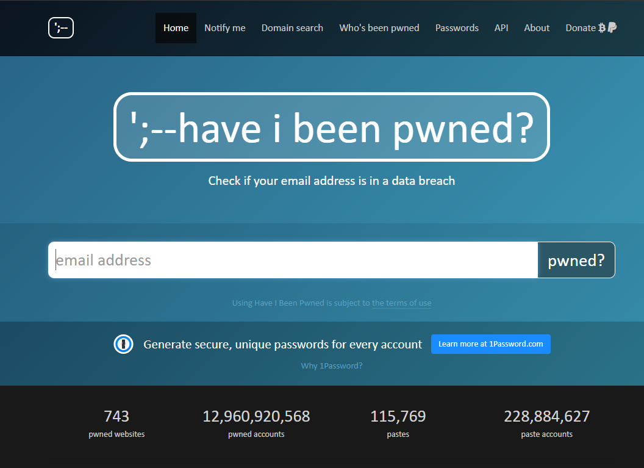Open the Home nav tab
Screen dimensions: 644x468
(x=176, y=28)
